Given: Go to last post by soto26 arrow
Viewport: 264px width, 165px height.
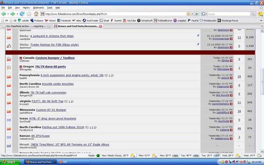Looking at the screenshot, I should (231, 78).
